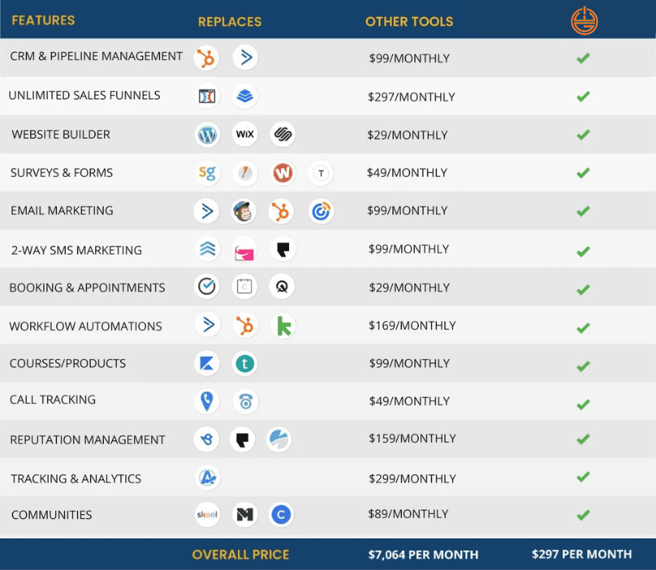This screenshot has width=656, height=570.
Task: Select the WordPress logo in Website Builder row
Action: [207, 135]
